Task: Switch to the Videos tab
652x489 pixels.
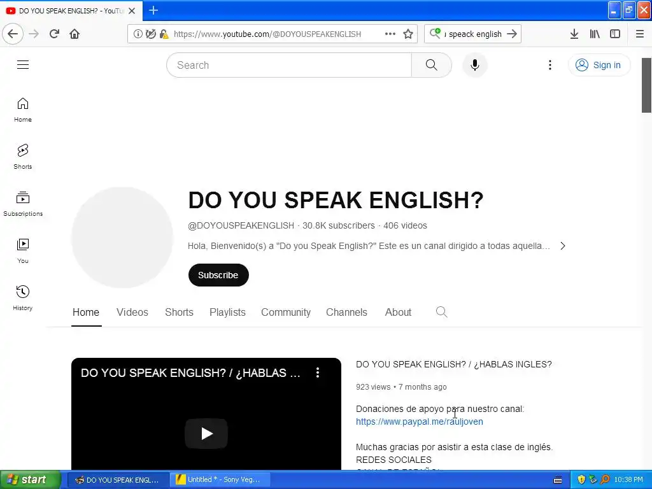Action: 132,312
